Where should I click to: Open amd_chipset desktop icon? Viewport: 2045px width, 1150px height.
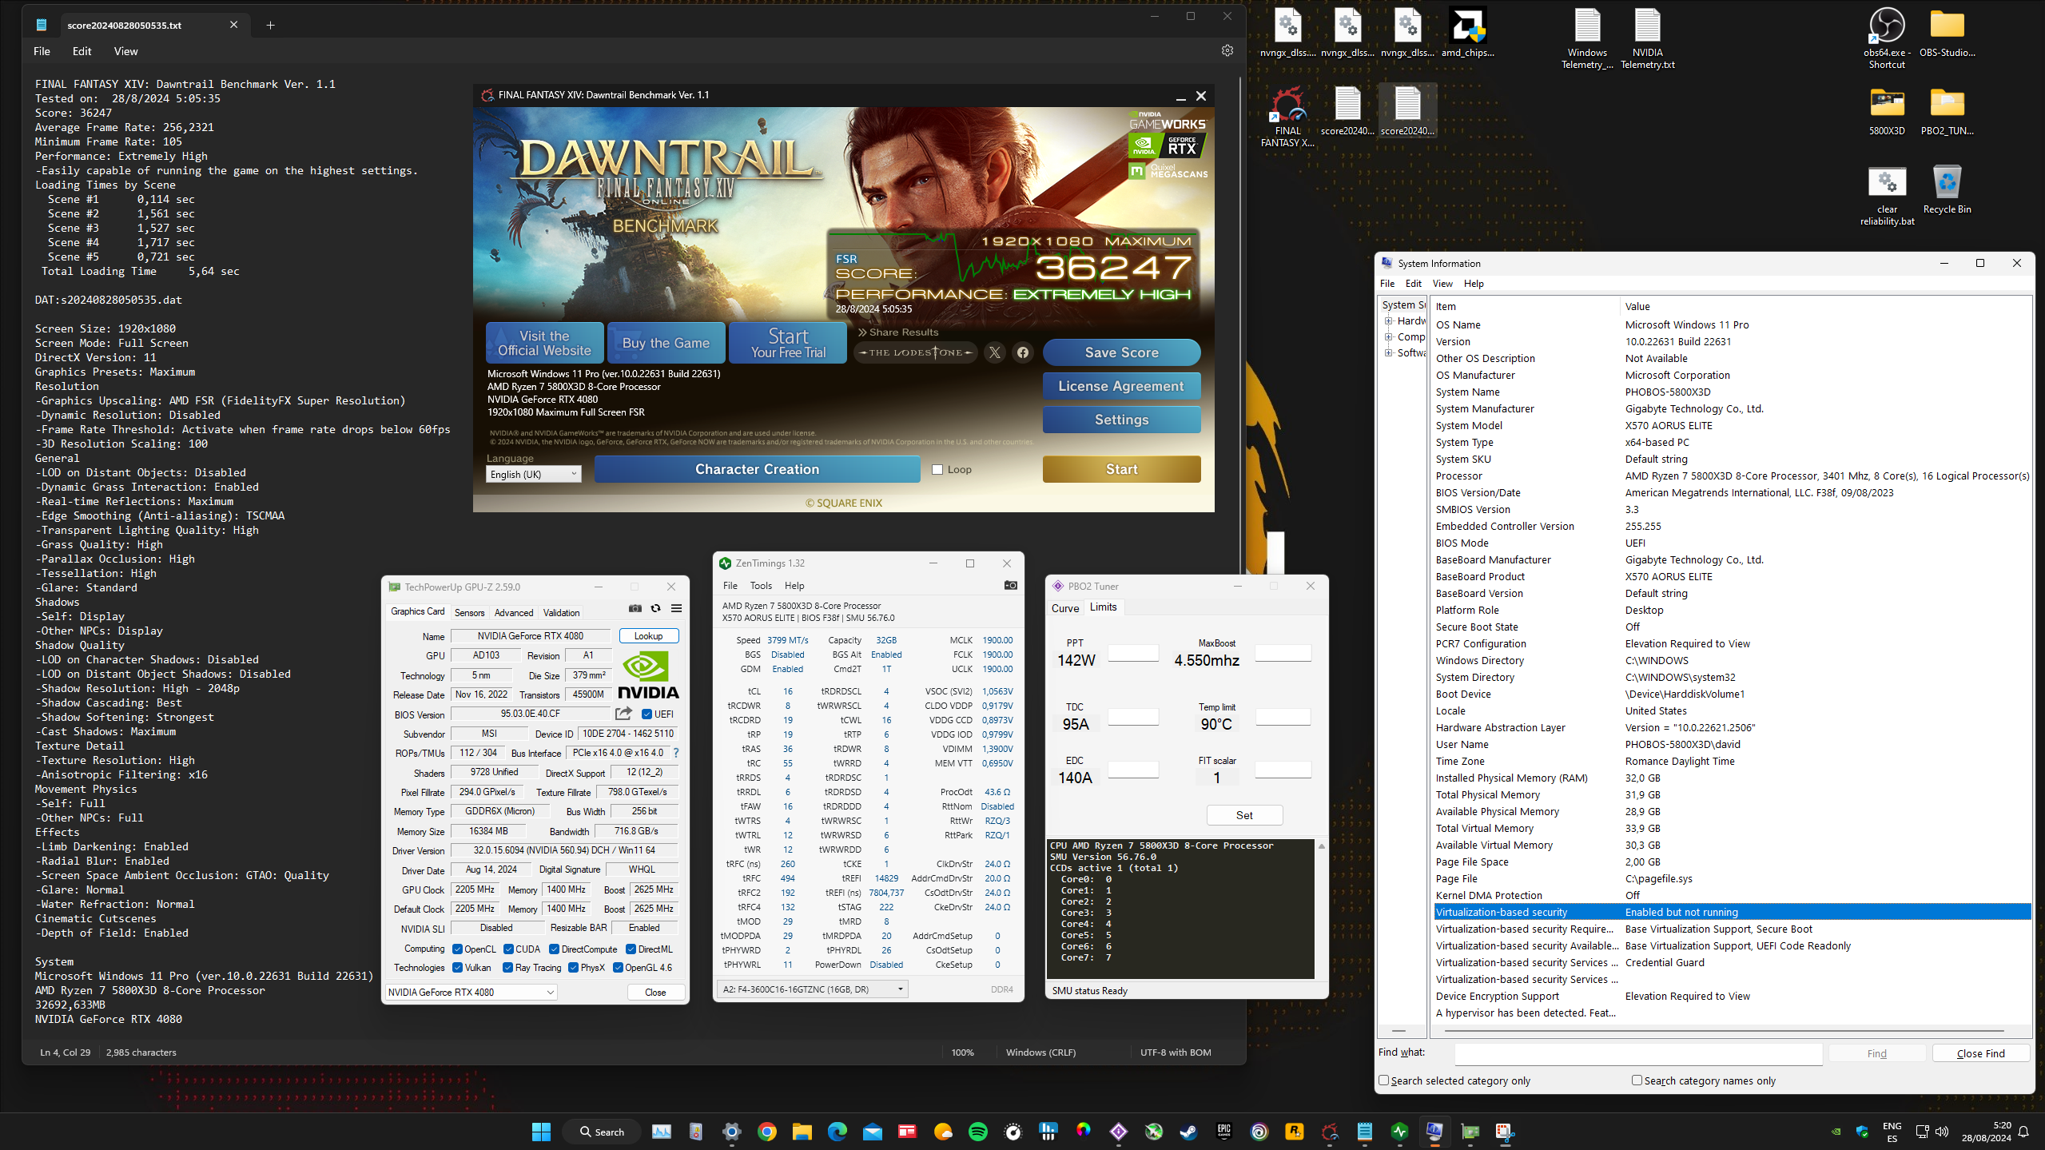(x=1467, y=32)
